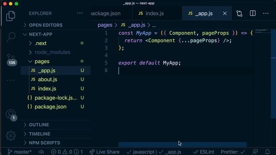Viewport: 276px width, 155px height.
Task: Click the Open Changes compare icon
Action: point(239,13)
